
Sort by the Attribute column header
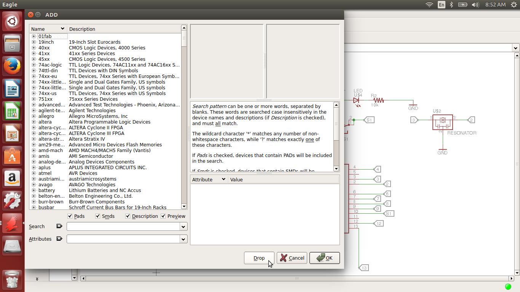pos(209,179)
